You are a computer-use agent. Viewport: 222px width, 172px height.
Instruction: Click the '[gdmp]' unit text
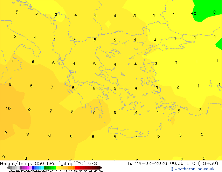(x=67, y=164)
